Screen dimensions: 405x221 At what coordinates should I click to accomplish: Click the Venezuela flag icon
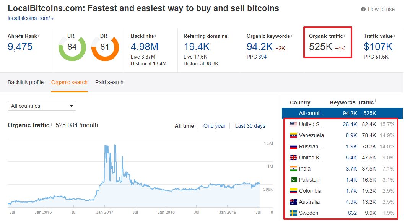tap(293, 135)
